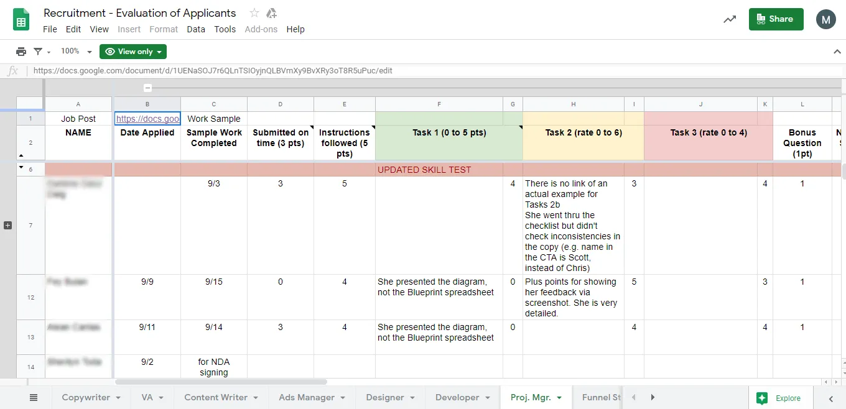Click the green Google Sheets logo

(x=21, y=19)
